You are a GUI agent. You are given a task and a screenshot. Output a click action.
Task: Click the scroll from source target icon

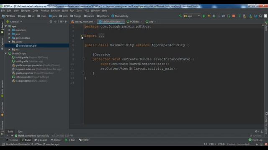point(51,22)
